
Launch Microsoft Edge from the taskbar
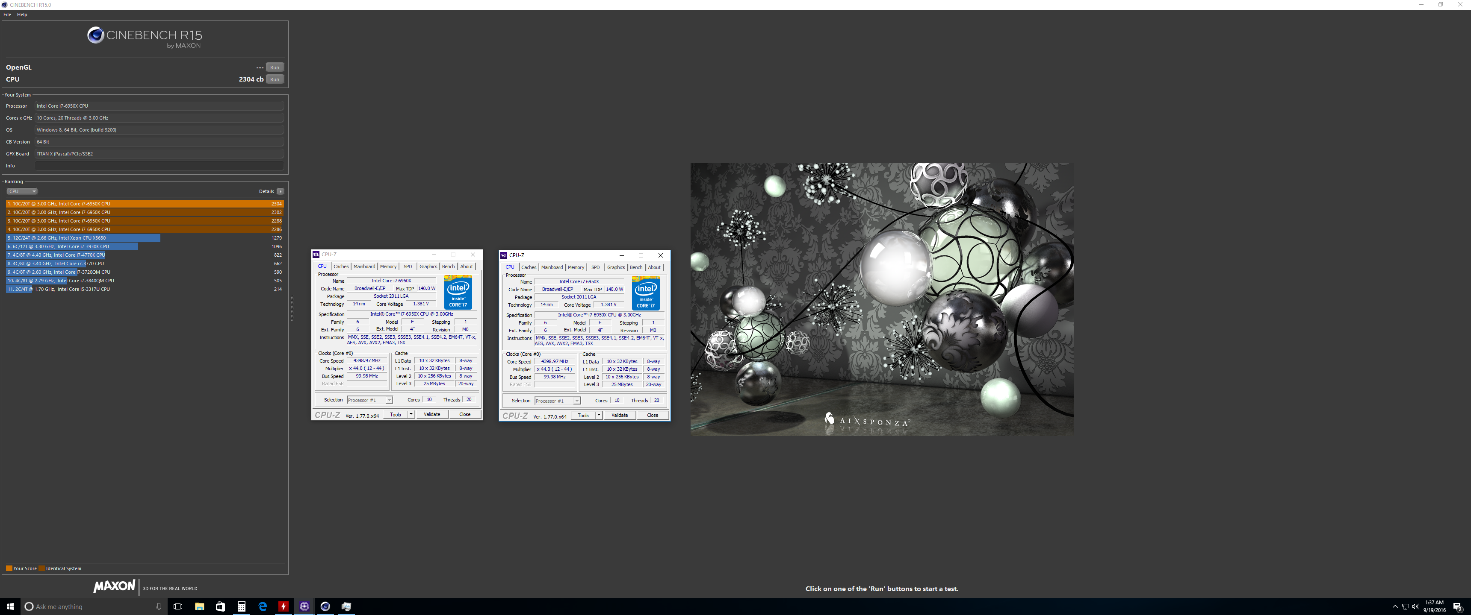point(263,606)
